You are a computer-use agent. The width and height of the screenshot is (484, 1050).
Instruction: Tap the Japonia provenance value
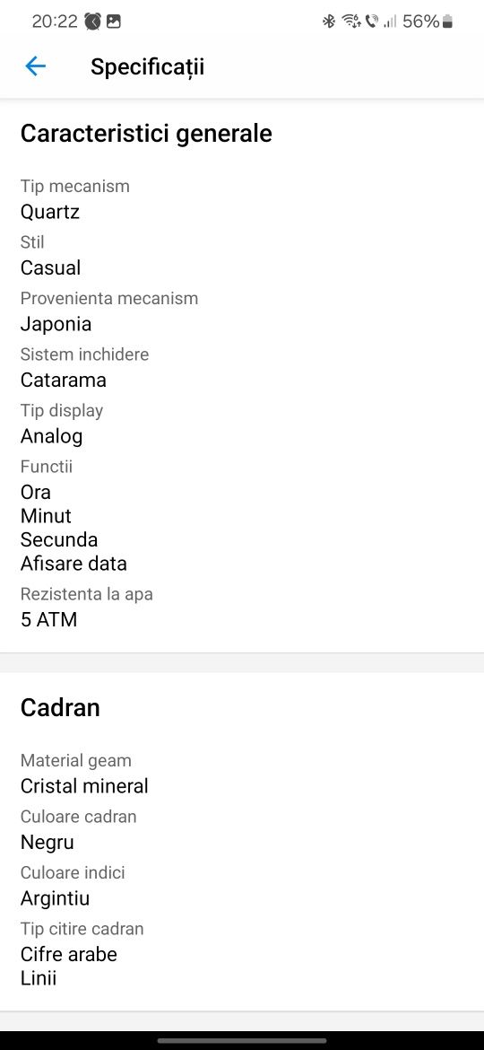56,324
